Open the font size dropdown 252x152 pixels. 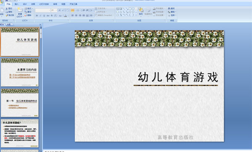point(56,10)
